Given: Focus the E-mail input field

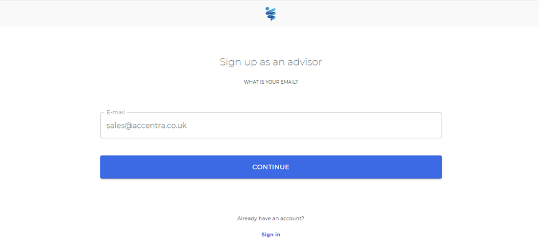Looking at the screenshot, I should (x=271, y=126).
